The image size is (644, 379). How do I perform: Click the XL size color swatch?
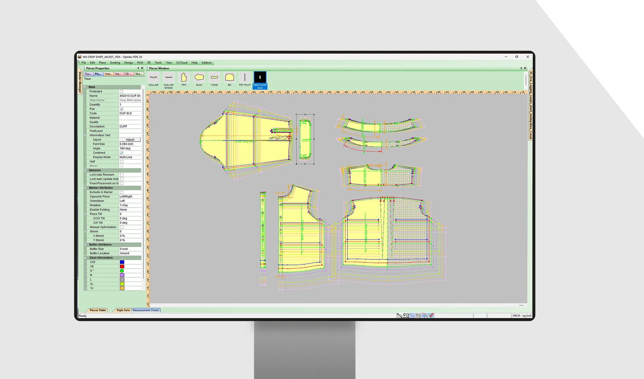[x=122, y=284]
